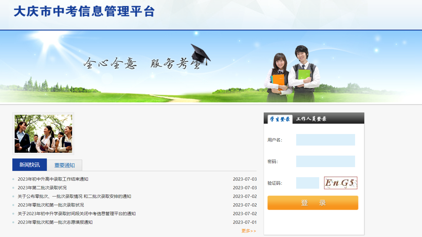Click the 大庆市中考信息管理平台 site title
The height and width of the screenshot is (237, 422).
pos(84,12)
